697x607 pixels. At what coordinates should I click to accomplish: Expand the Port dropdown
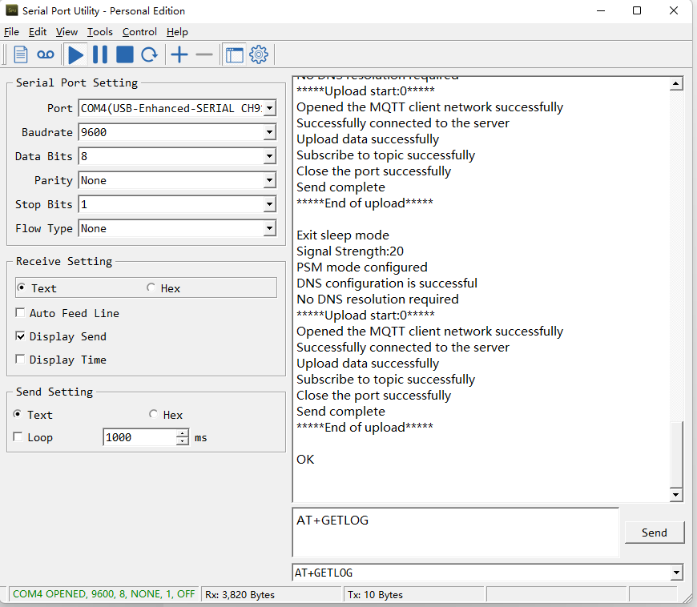pyautogui.click(x=269, y=108)
